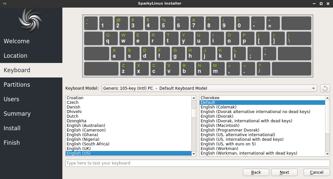
Task: Click the restore default keyboard model icon
Action: tap(325, 88)
